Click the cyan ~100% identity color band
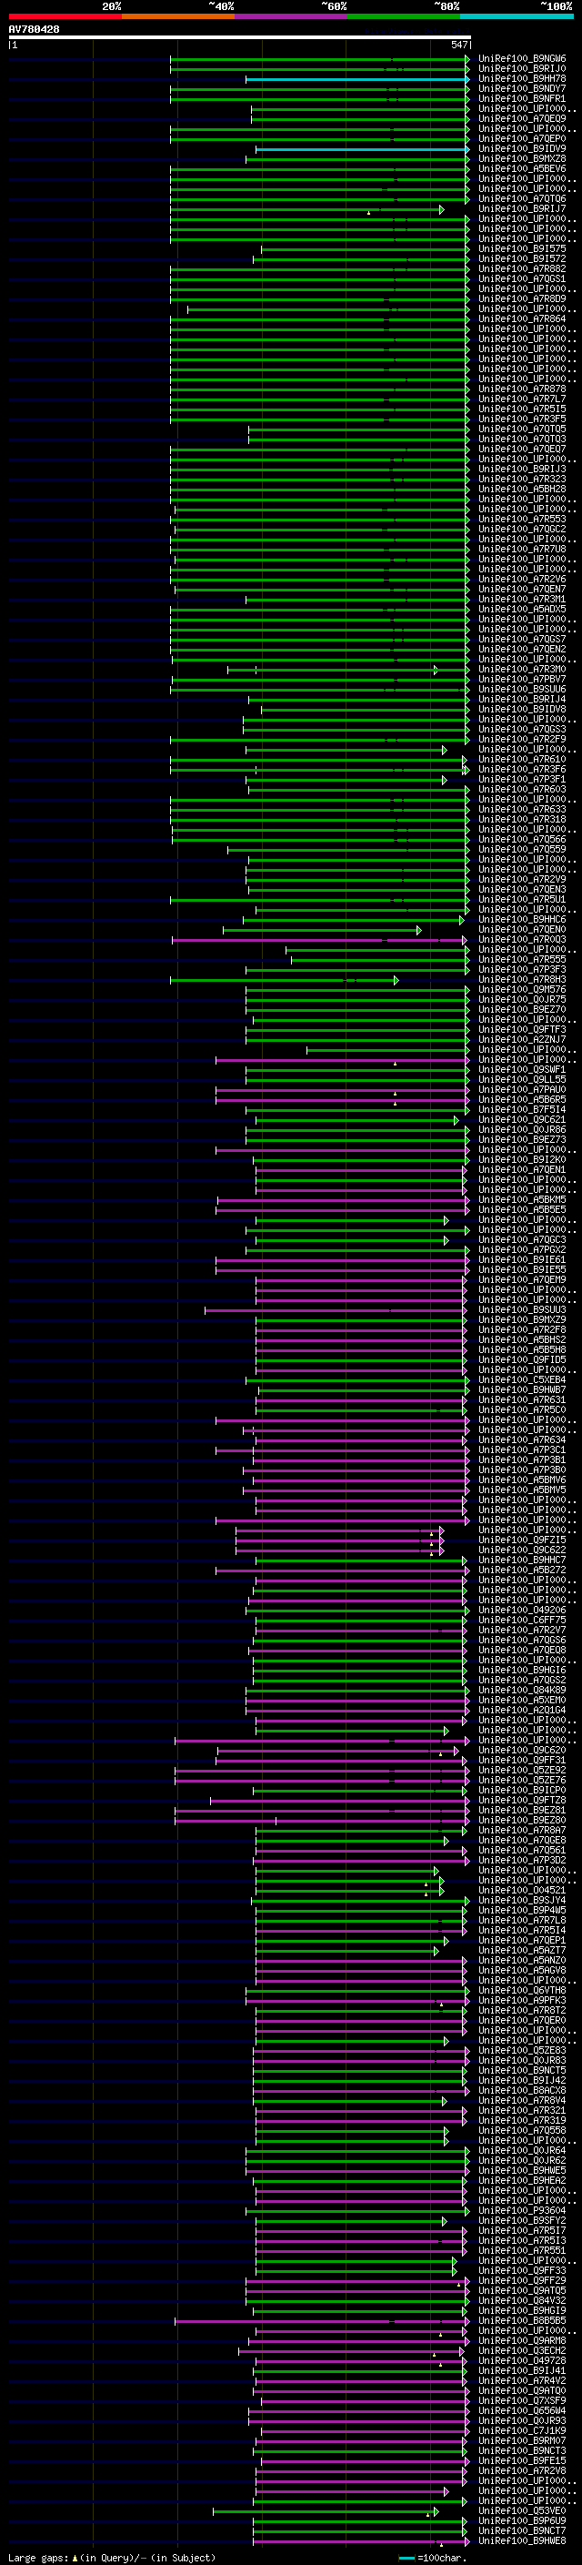The image size is (582, 2565). coord(517,16)
